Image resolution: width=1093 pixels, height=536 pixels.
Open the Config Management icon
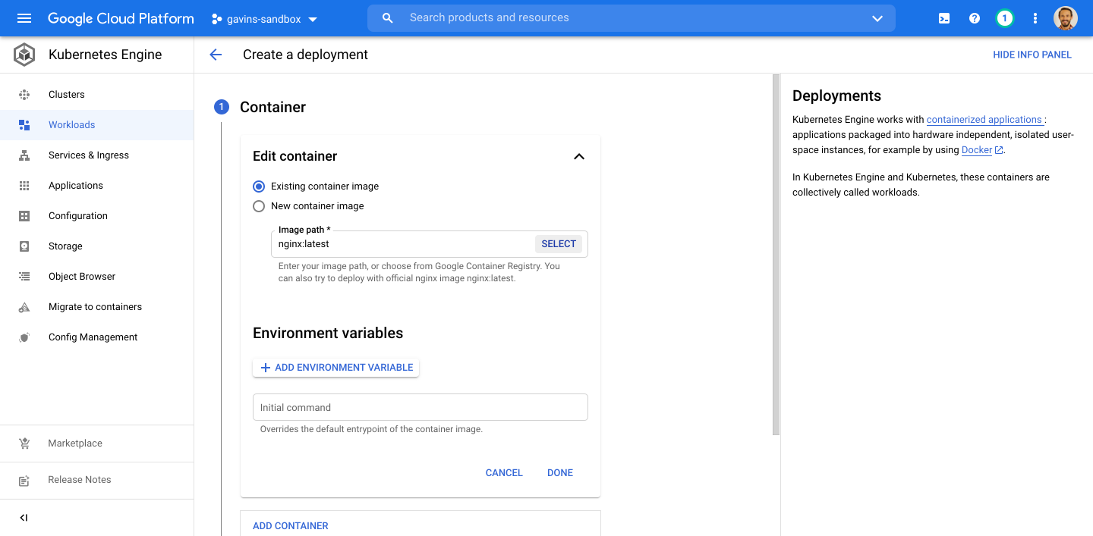[24, 337]
